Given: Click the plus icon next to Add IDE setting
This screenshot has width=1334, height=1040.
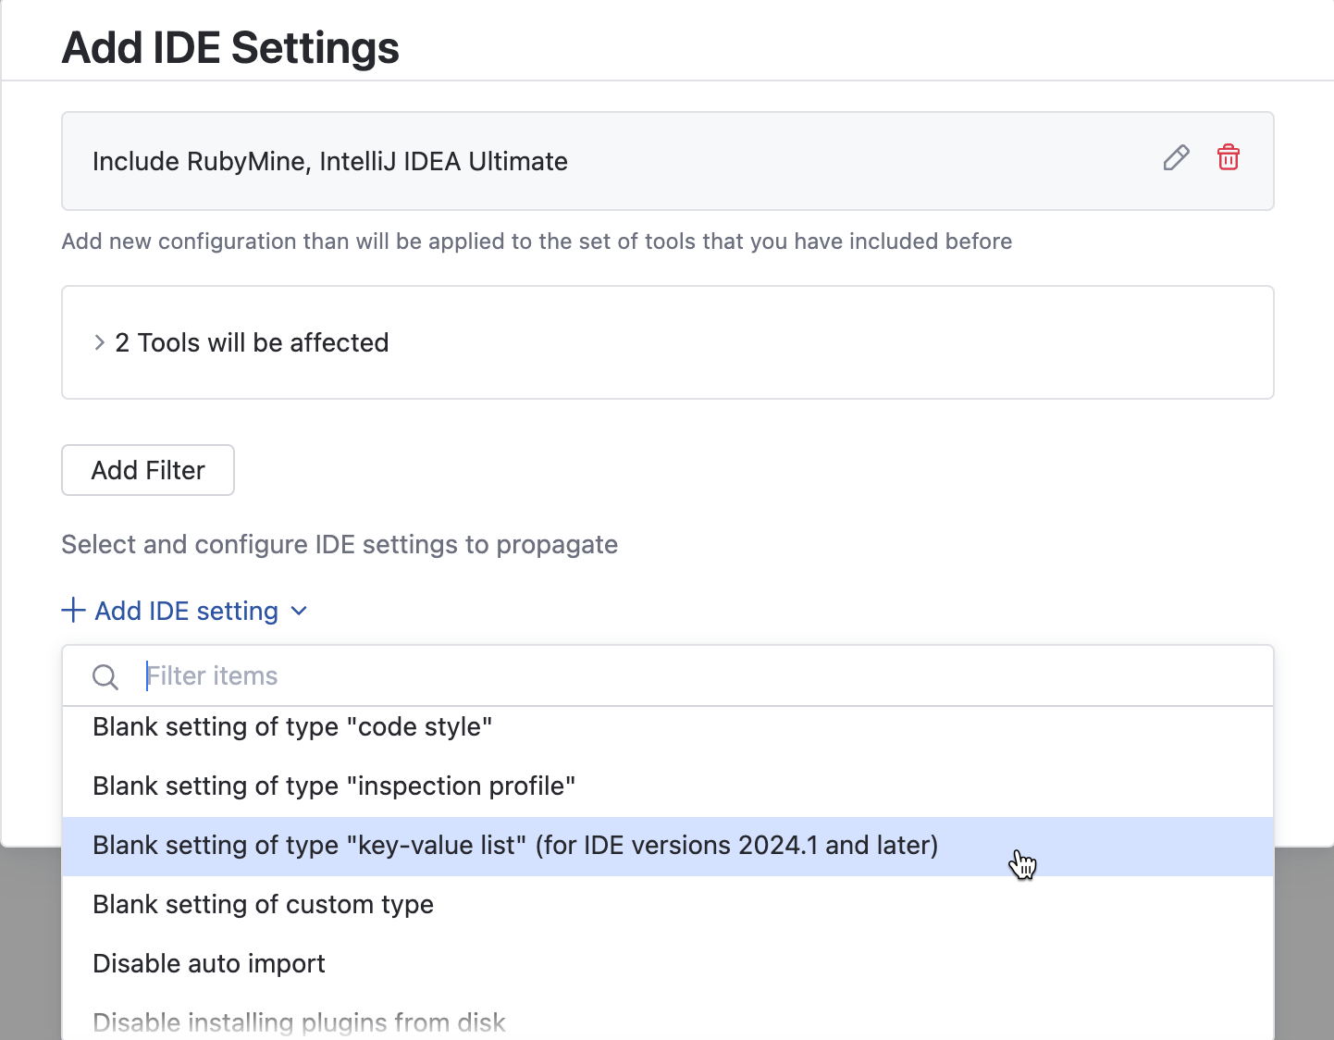Looking at the screenshot, I should [x=73, y=611].
